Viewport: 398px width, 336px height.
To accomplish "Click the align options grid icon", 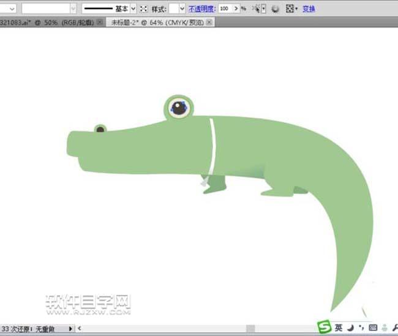I will (290, 9).
